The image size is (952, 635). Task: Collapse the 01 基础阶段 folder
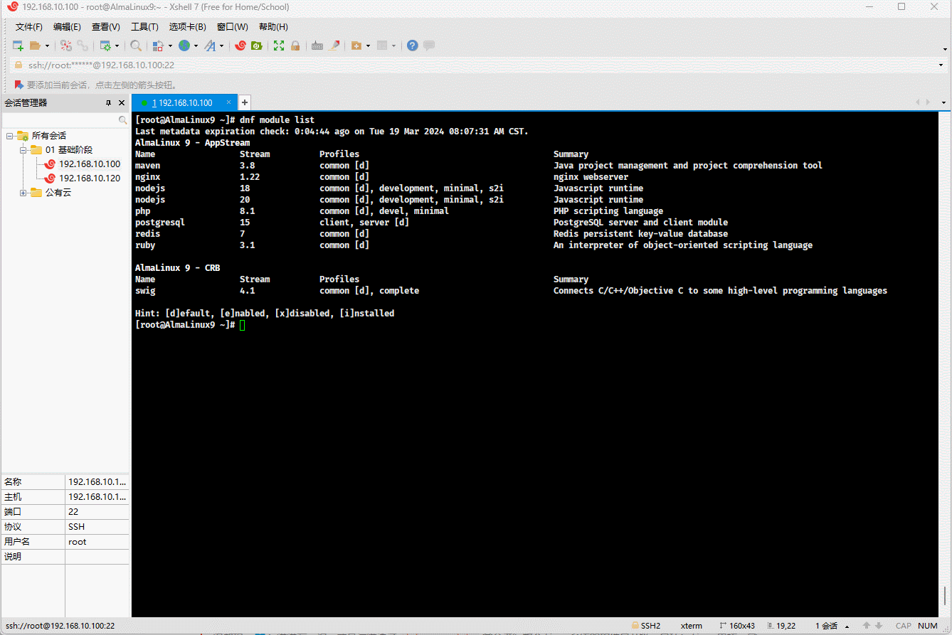(x=23, y=150)
